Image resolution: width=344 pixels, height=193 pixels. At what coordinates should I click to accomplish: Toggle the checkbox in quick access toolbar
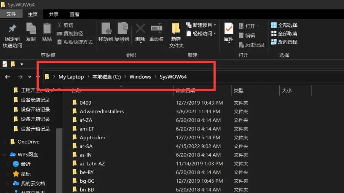(5, 64)
